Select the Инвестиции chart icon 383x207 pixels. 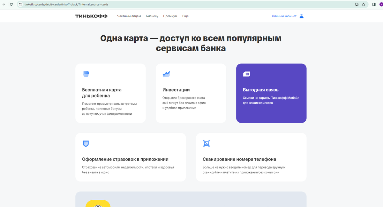pos(166,74)
